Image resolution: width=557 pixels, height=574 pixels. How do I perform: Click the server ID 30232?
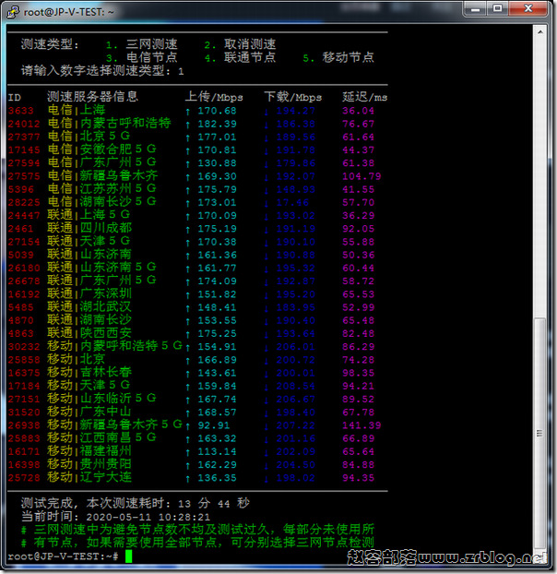point(24,347)
